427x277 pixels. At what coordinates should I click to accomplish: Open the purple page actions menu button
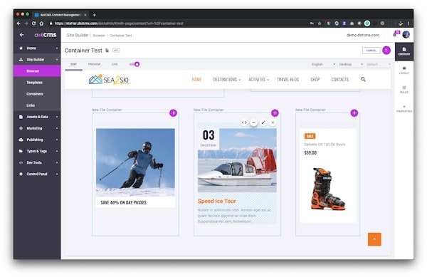pos(386,51)
